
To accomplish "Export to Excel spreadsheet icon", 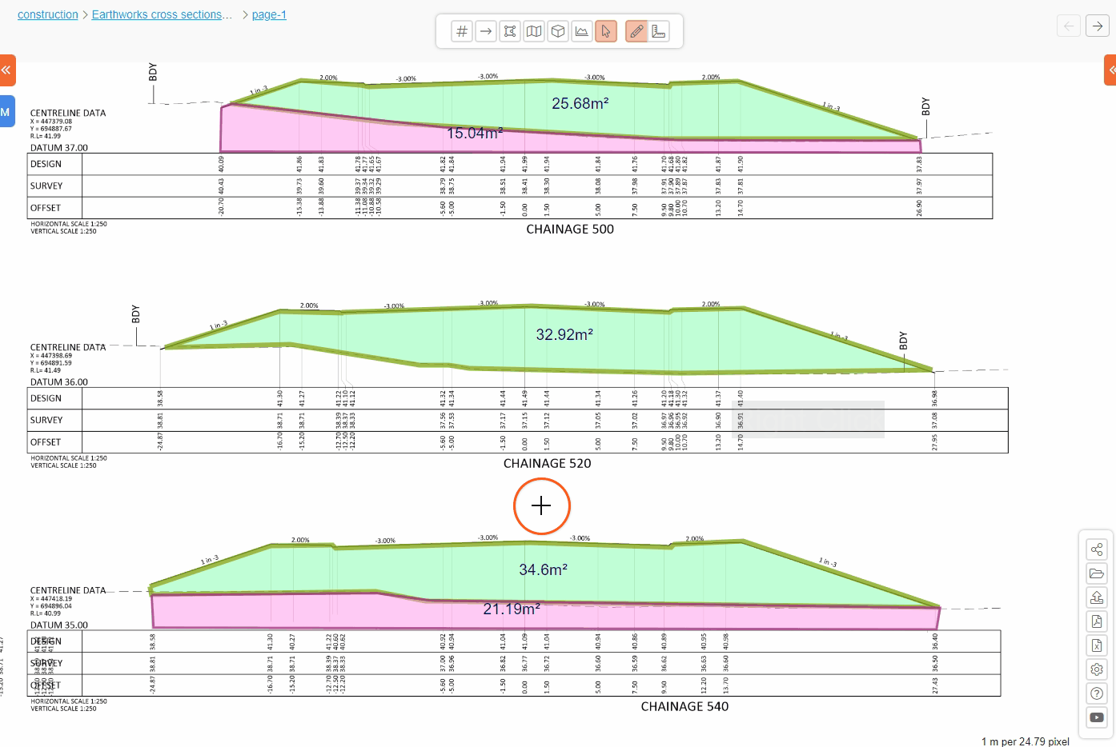I will point(1097,645).
